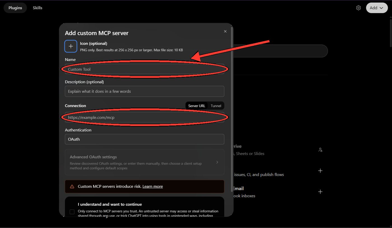Switch to the Plugins tab
The width and height of the screenshot is (392, 228).
[15, 8]
